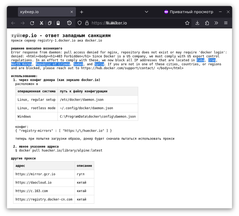Click the Cut scissors icon in toolbar
The width and height of the screenshot is (239, 216).
click(x=41, y=23)
